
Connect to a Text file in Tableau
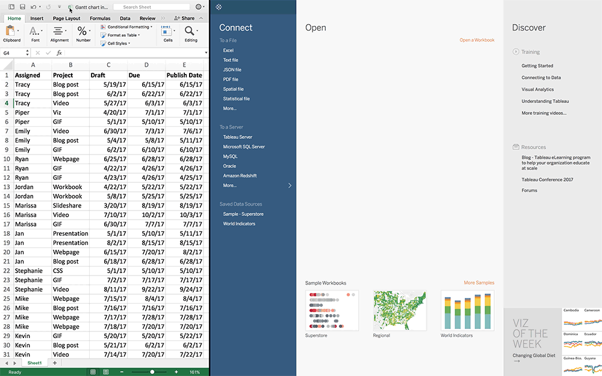pos(231,60)
